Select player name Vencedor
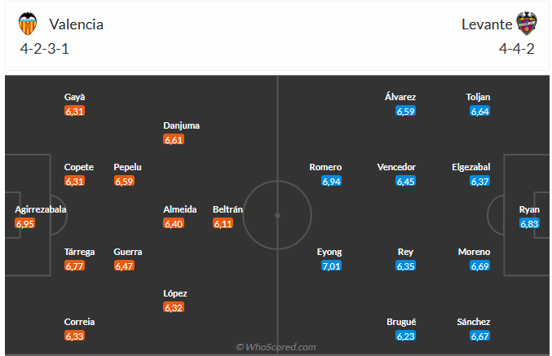 point(396,167)
